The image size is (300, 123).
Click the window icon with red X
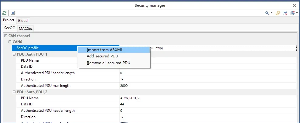[x=285, y=13]
